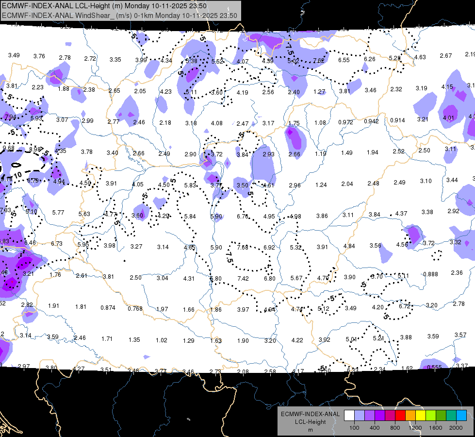Click the wind shear value 0.914
Image resolution: width=475 pixels, height=437 pixels.
[397, 120]
